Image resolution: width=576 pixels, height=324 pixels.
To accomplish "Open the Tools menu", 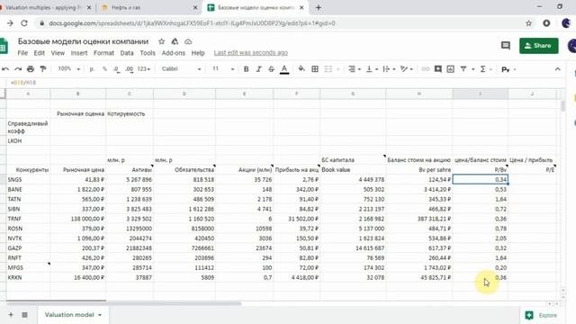I will [148, 53].
